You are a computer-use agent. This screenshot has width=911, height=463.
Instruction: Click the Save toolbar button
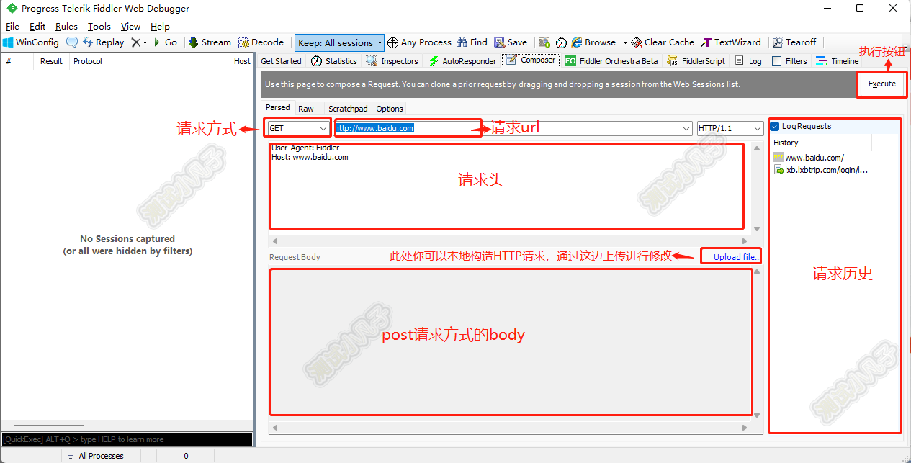click(511, 42)
